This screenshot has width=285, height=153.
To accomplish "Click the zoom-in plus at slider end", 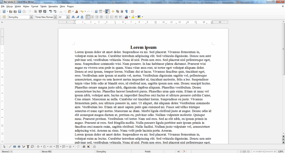I will (275, 151).
